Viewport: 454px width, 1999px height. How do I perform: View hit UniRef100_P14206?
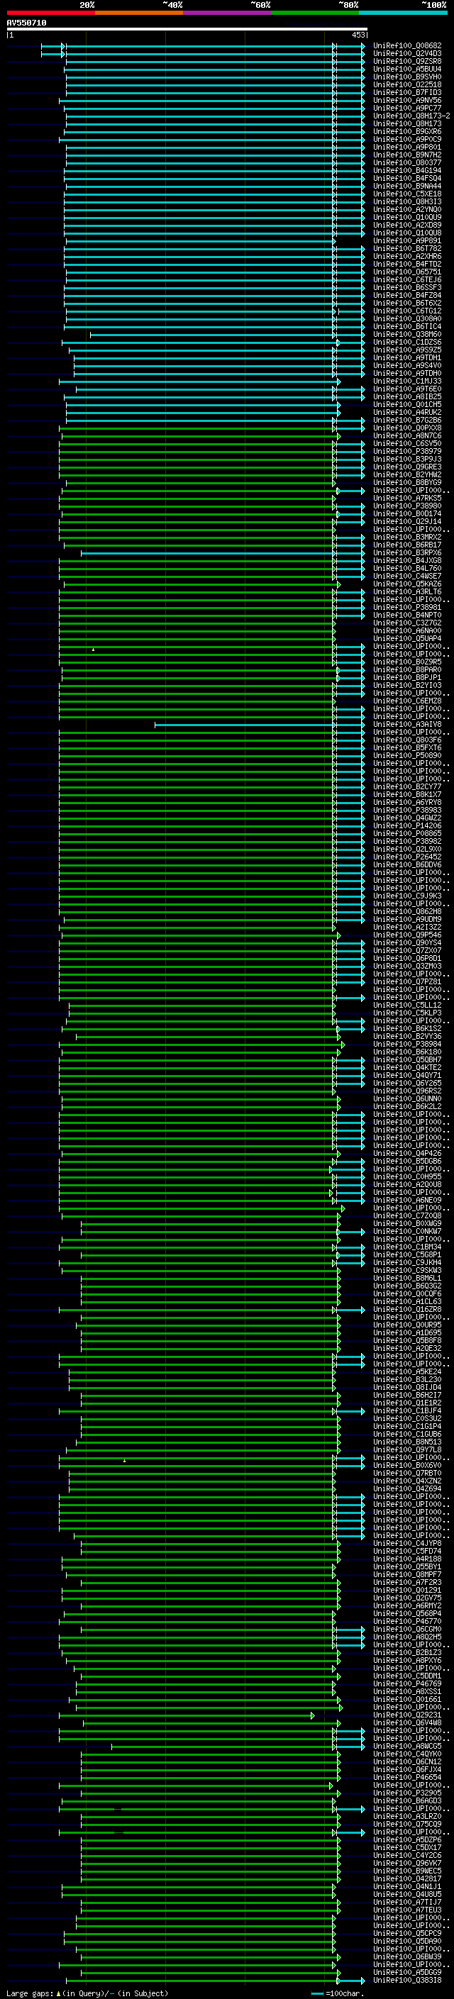coord(407,825)
